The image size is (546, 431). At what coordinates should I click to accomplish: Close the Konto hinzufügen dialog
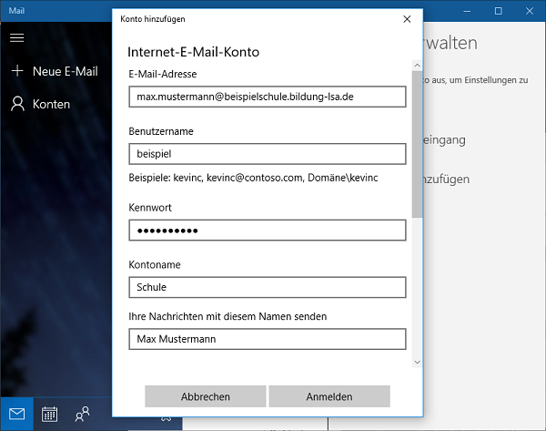pos(406,18)
